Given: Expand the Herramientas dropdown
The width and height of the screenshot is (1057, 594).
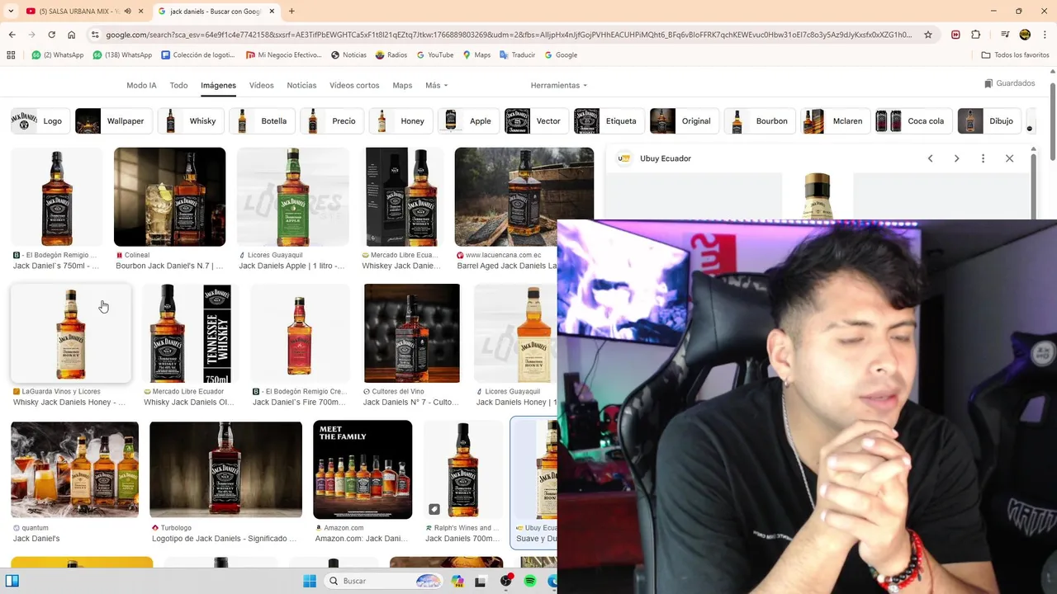Looking at the screenshot, I should click(559, 85).
